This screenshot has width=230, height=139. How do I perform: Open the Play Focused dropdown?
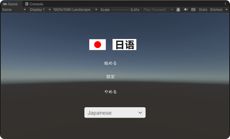pyautogui.click(x=158, y=10)
